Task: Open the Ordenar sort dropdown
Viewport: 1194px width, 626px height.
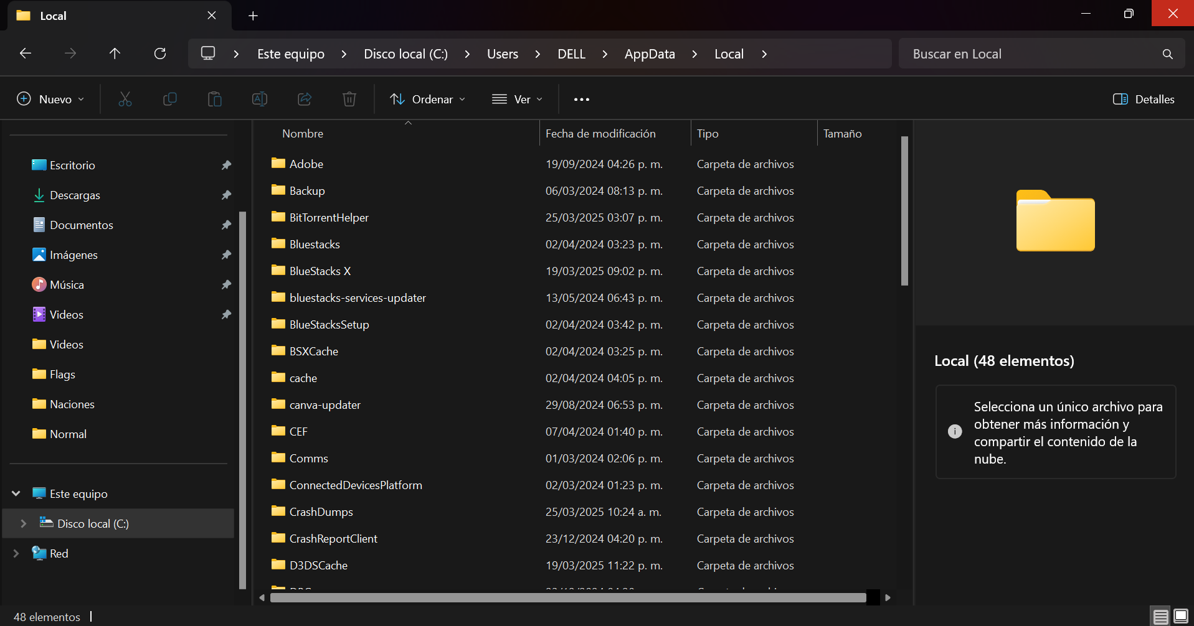Action: [x=428, y=99]
